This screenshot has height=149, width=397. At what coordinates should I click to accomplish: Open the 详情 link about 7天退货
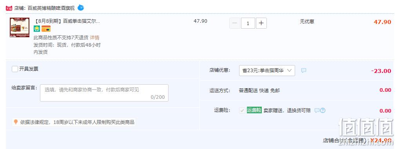pos(94,38)
